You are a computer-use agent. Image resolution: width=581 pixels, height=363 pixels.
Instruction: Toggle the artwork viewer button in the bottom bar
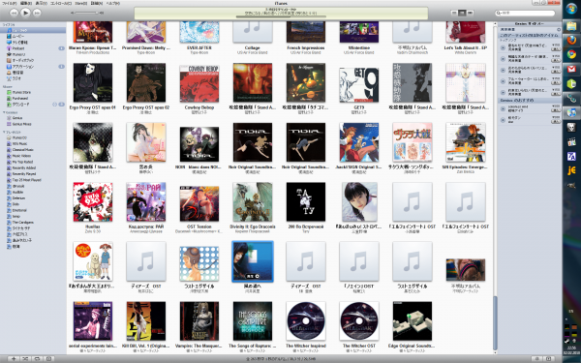point(48,358)
